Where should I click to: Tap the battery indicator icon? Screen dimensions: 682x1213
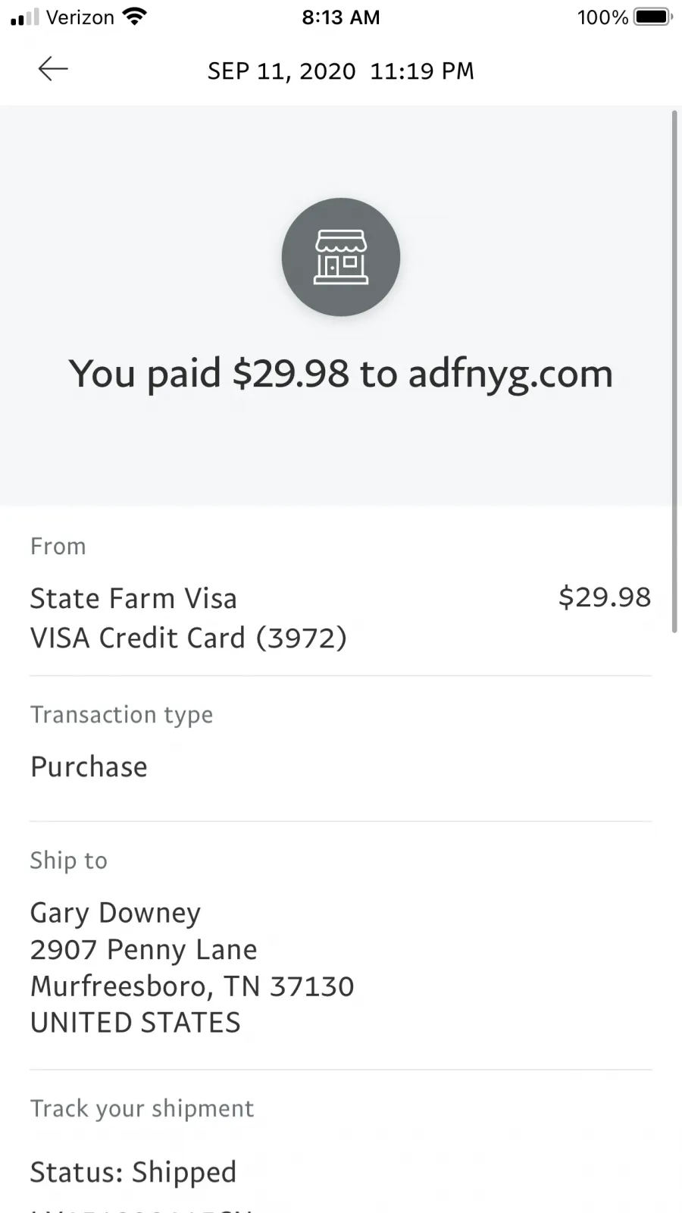tap(652, 17)
